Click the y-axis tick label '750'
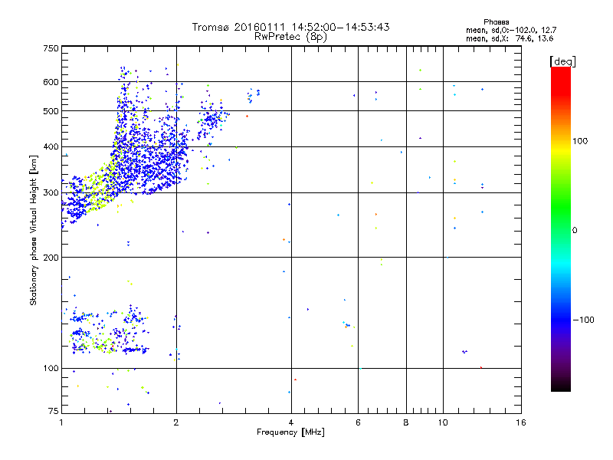The image size is (613, 460). tap(51, 48)
